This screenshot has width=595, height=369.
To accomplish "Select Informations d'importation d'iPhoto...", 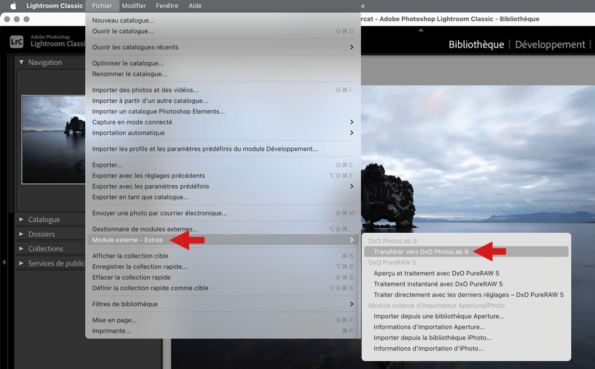I will pos(466,348).
